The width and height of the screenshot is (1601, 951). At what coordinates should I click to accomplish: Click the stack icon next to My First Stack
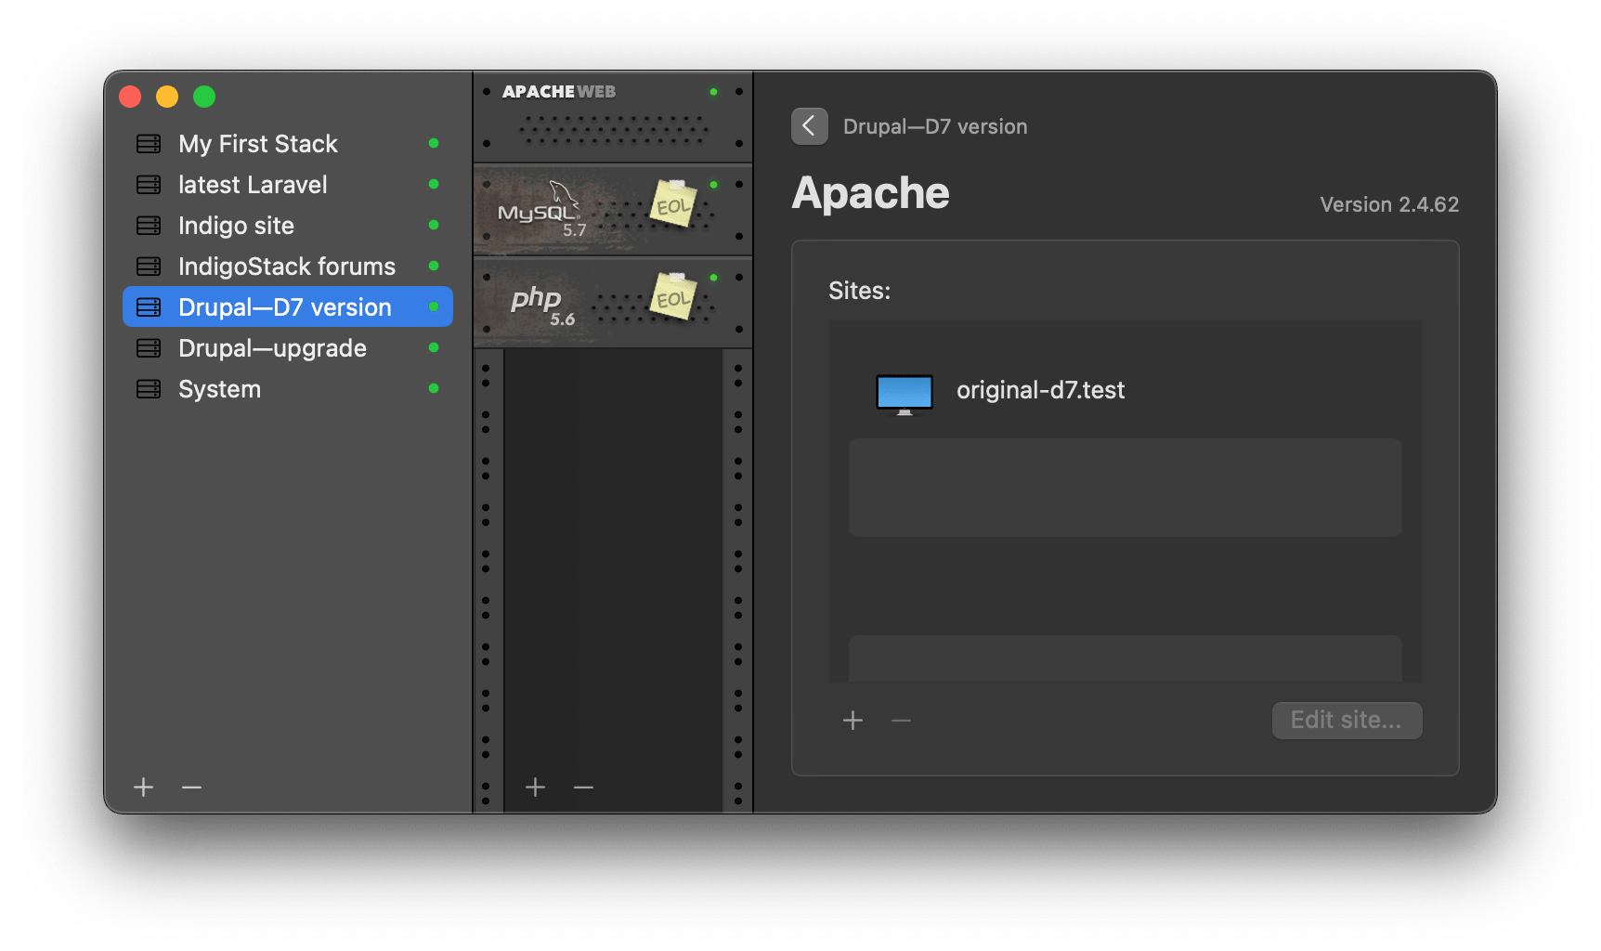point(148,143)
